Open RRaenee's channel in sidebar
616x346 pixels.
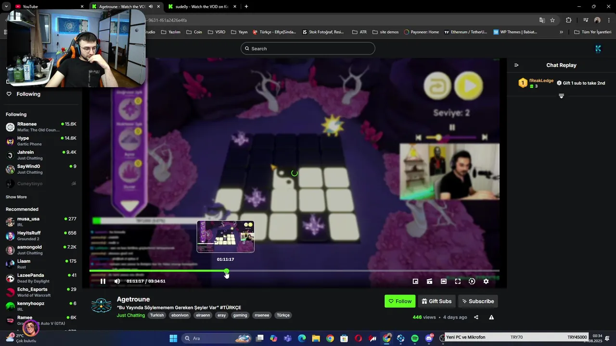point(41,127)
